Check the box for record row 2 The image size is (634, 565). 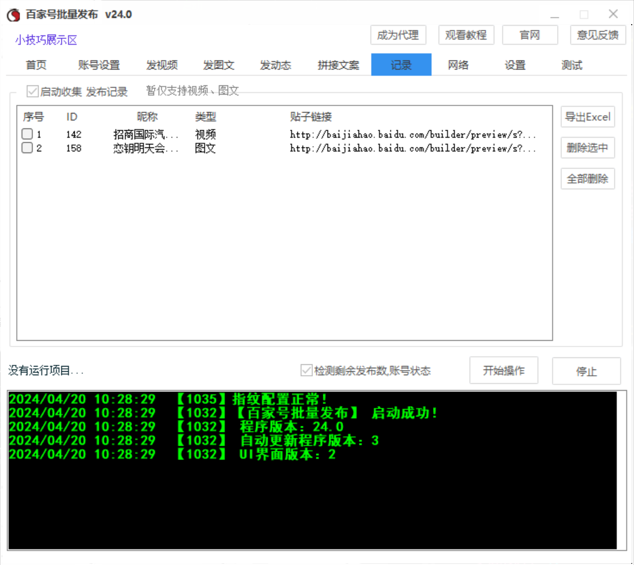click(x=27, y=148)
